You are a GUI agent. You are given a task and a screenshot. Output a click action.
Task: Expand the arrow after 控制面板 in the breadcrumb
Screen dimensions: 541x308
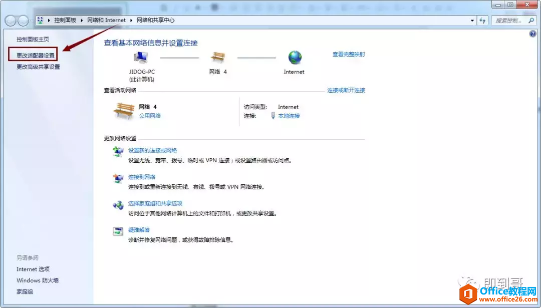point(82,21)
